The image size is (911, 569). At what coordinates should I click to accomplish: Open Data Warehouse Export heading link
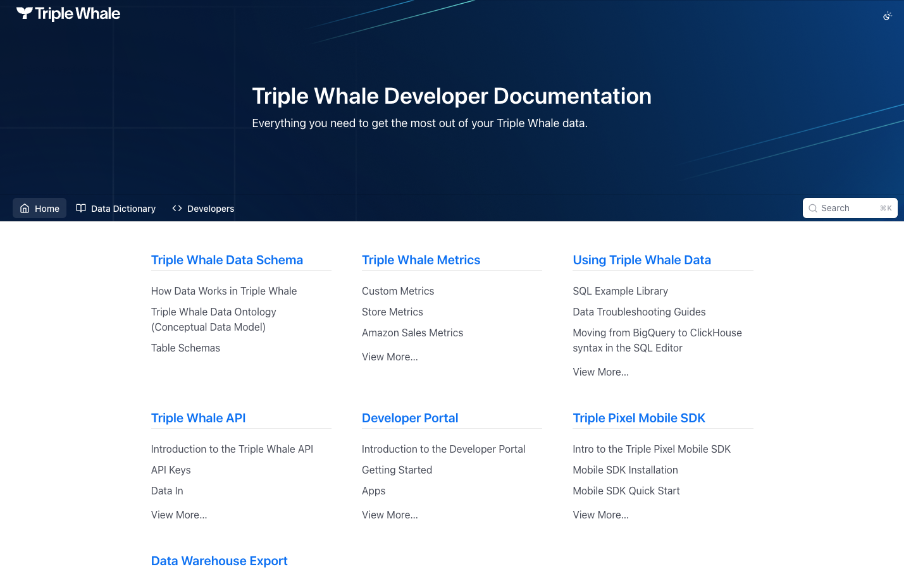[219, 561]
